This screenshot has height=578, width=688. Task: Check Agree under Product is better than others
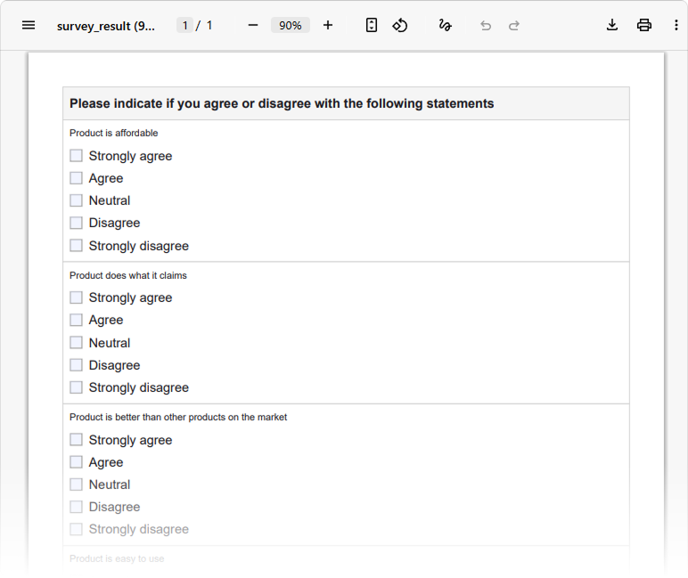(77, 462)
